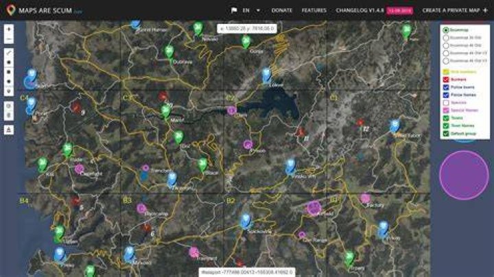Image resolution: width=494 pixels, height=277 pixels.
Task: Click the pink Dam special marker
Action: pyautogui.click(x=232, y=110)
